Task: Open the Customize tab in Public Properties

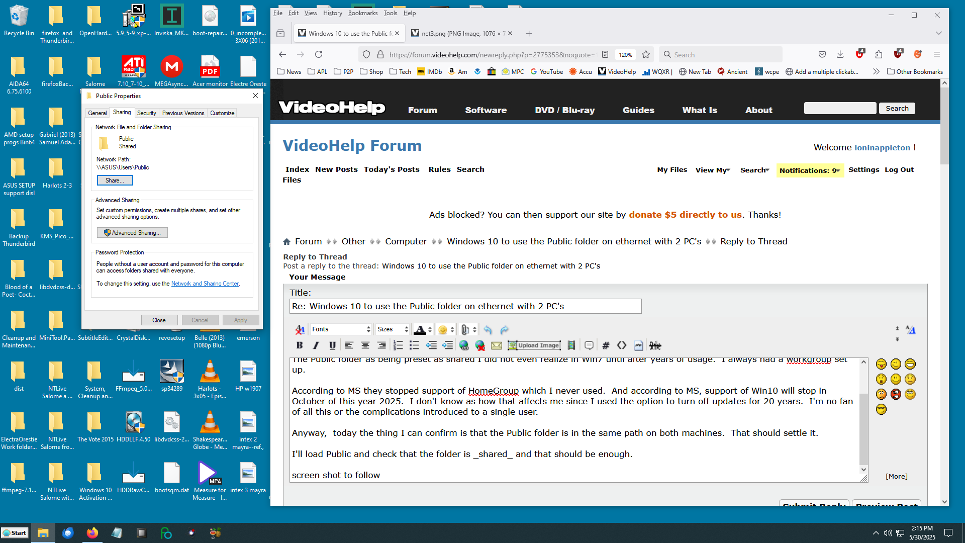Action: [x=222, y=113]
